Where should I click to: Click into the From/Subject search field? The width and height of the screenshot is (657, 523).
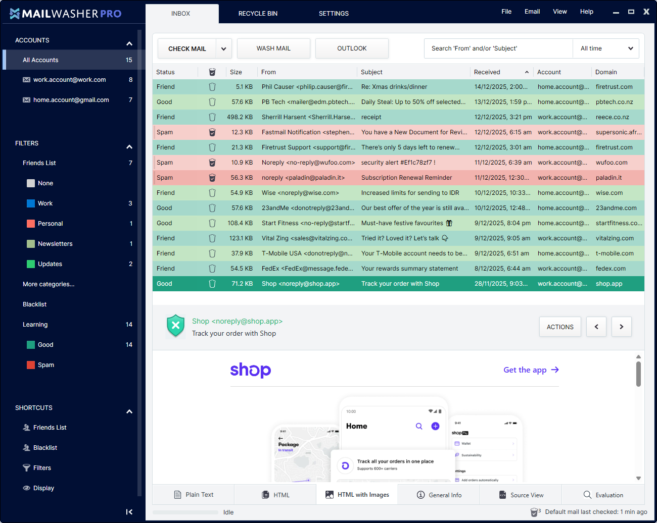498,48
